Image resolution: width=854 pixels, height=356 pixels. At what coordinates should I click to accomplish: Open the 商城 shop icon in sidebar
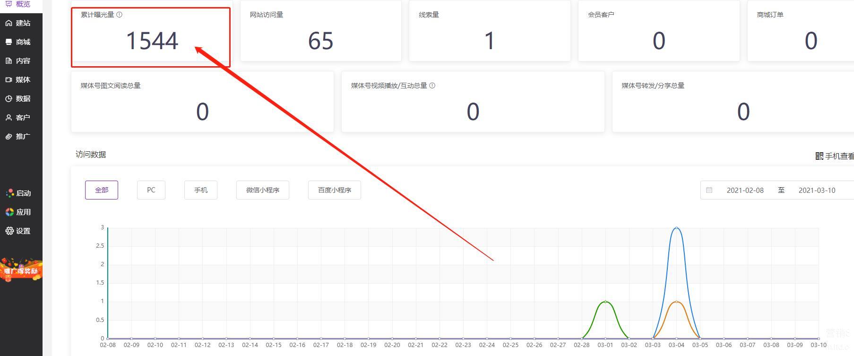click(9, 42)
